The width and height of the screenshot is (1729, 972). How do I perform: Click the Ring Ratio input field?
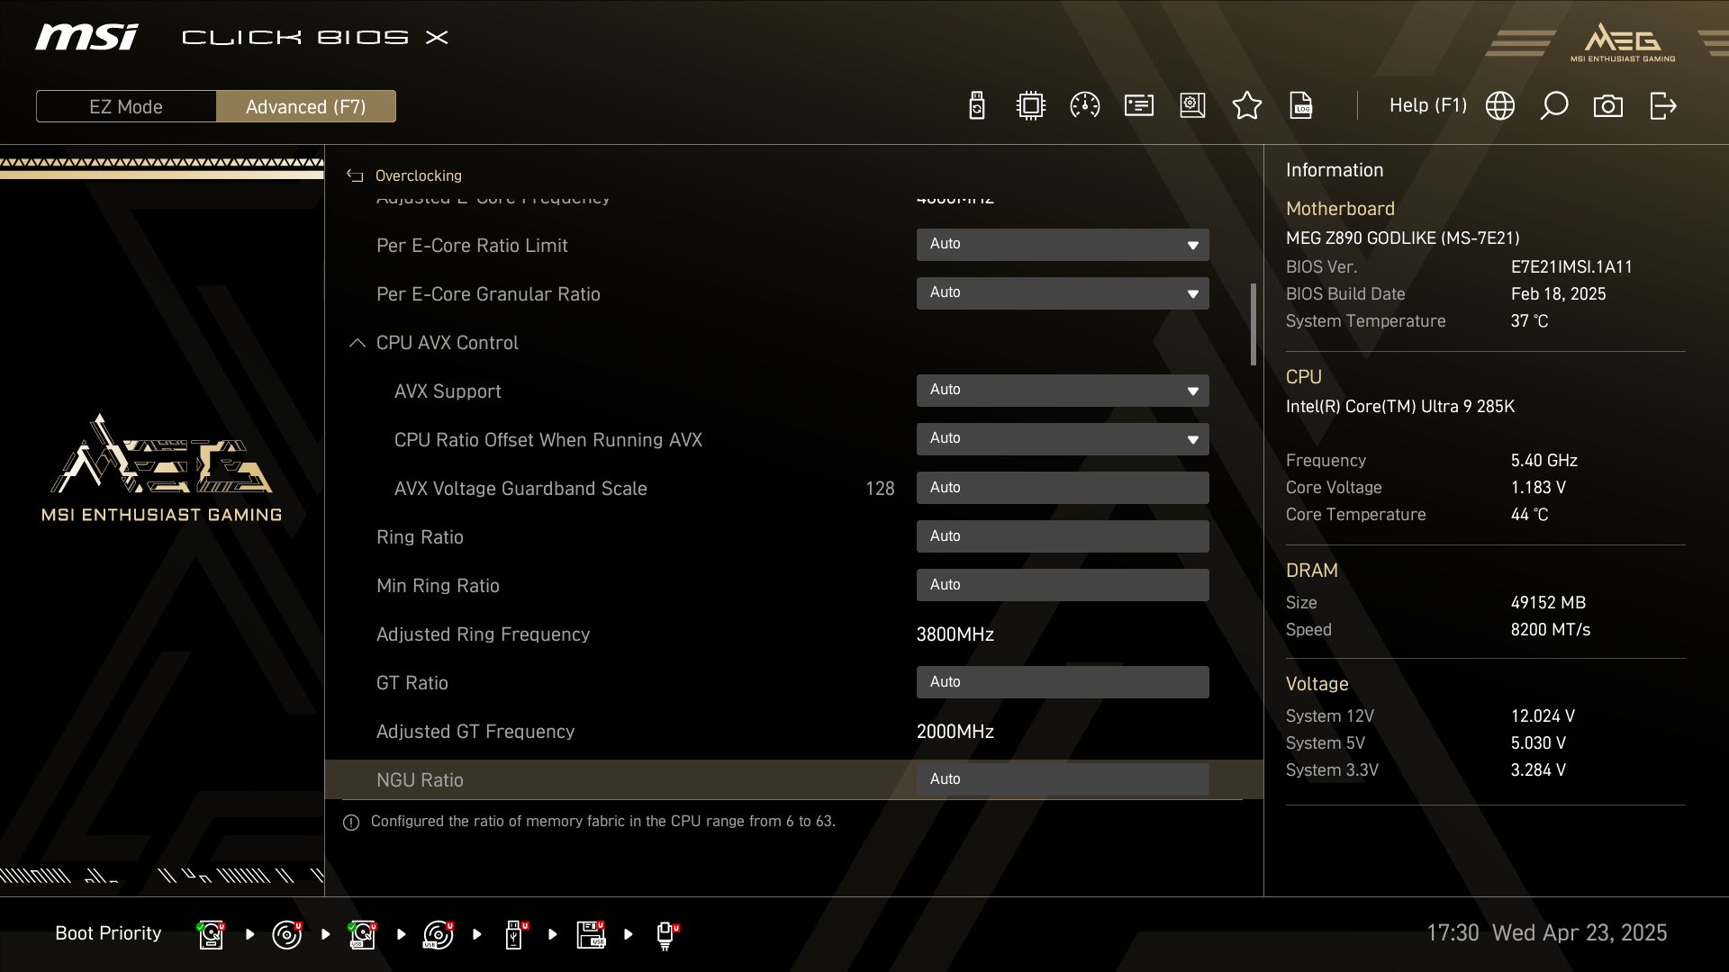click(1063, 536)
